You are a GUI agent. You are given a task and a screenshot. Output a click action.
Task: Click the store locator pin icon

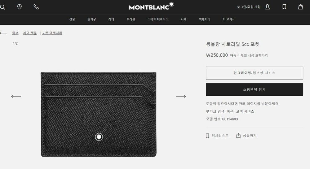click(x=19, y=7)
